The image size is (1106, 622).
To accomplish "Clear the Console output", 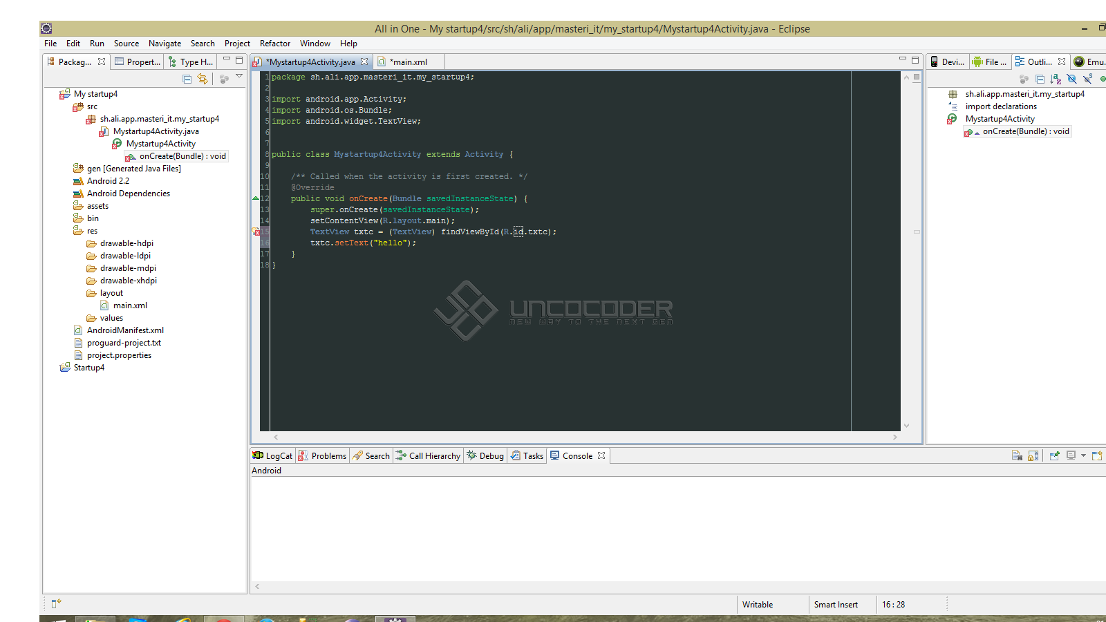I will [1017, 455].
